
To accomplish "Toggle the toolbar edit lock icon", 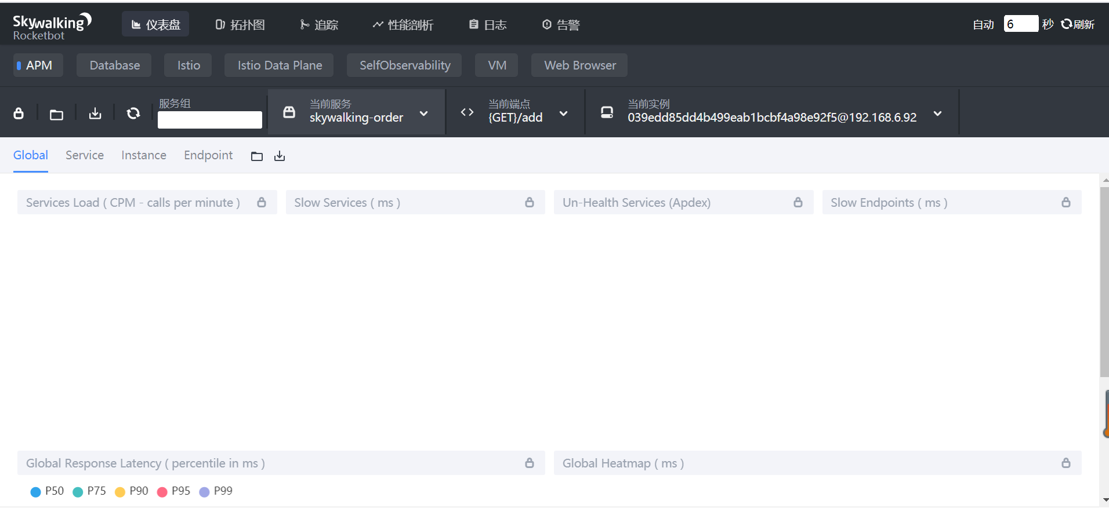I will tap(19, 113).
